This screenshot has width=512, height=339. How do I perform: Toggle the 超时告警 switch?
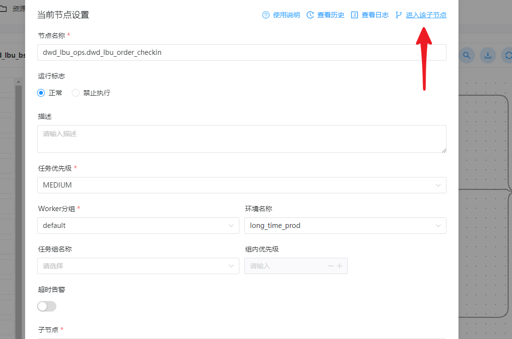pos(47,306)
